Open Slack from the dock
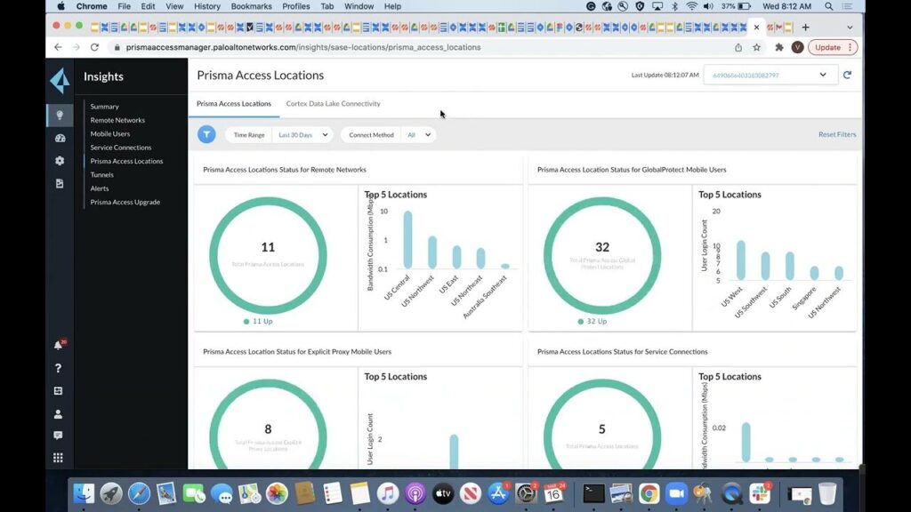Viewport: 911px width, 512px height. point(760,494)
